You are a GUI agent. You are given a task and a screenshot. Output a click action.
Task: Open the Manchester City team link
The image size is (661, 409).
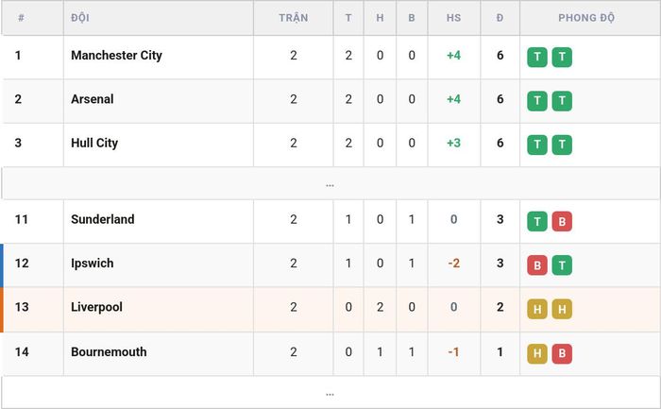(x=116, y=55)
